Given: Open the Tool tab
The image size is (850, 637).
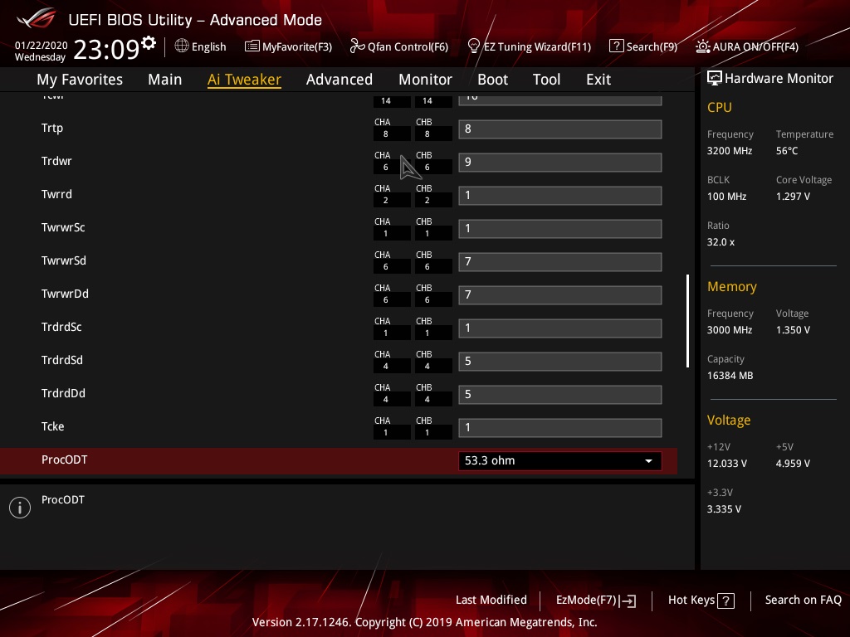Looking at the screenshot, I should 546,80.
